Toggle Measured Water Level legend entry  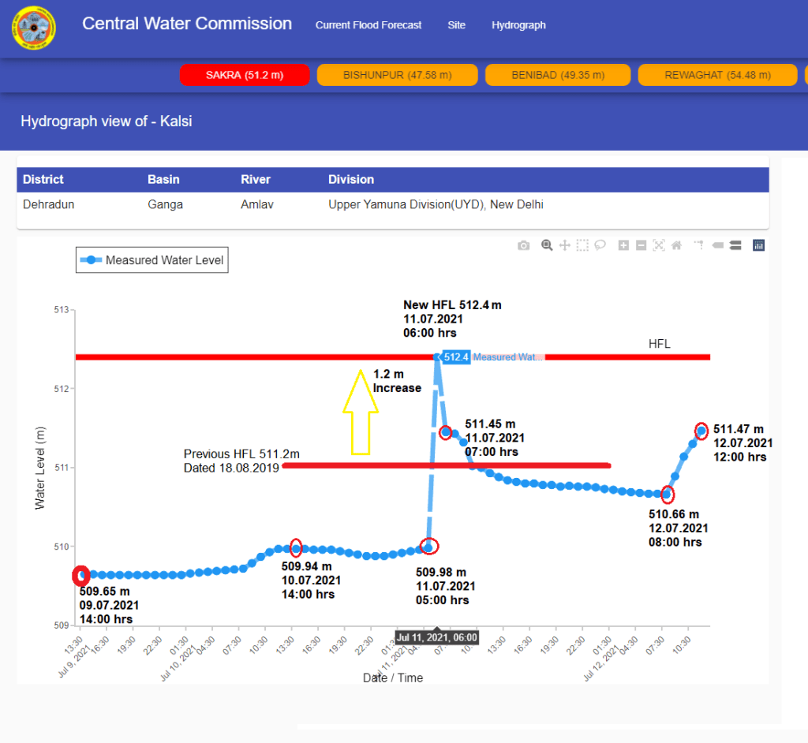pos(152,260)
